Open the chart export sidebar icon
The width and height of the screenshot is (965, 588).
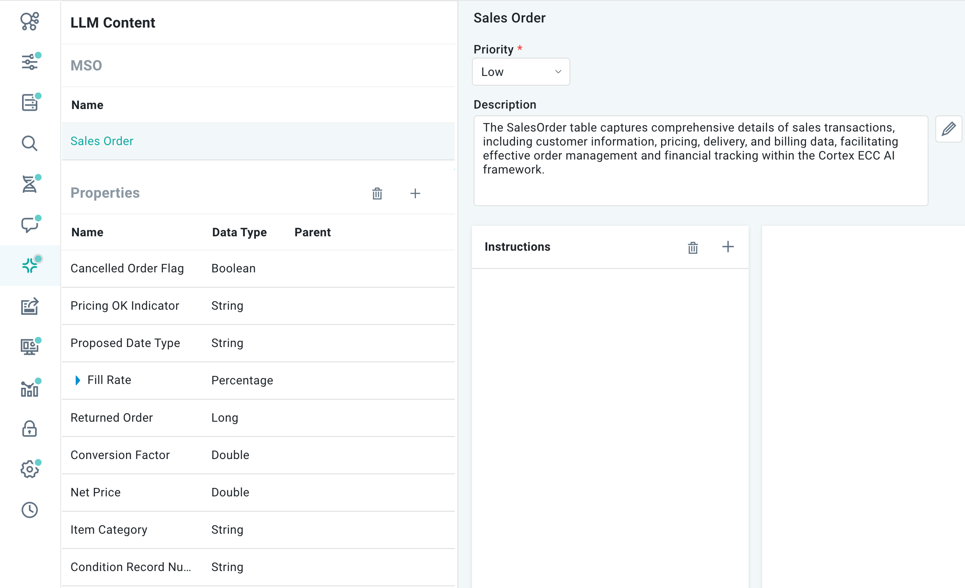tap(30, 306)
